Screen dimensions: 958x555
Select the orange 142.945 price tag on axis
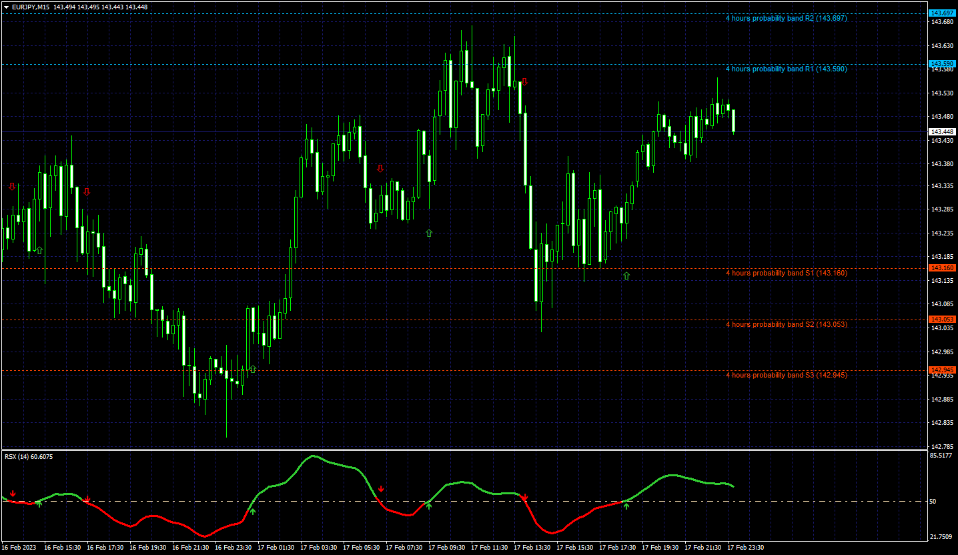tap(943, 370)
